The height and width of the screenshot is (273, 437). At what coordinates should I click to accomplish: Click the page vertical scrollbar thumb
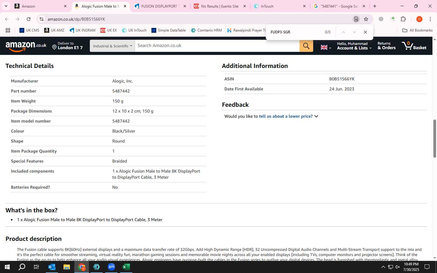435,139
